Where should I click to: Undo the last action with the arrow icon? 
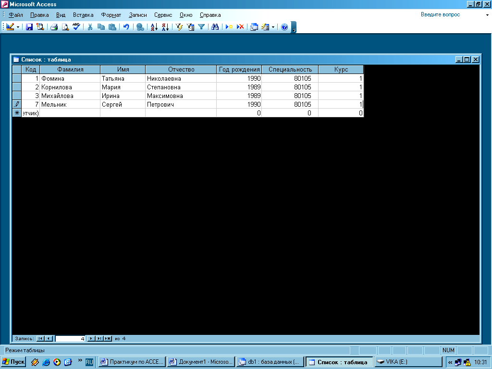coord(126,27)
